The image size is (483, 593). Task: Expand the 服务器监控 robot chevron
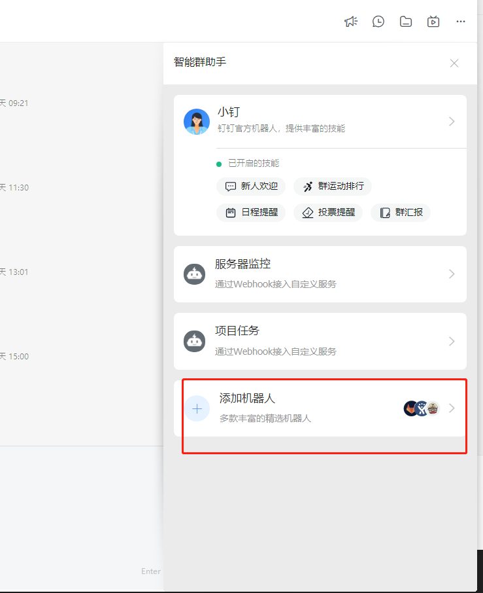click(452, 274)
